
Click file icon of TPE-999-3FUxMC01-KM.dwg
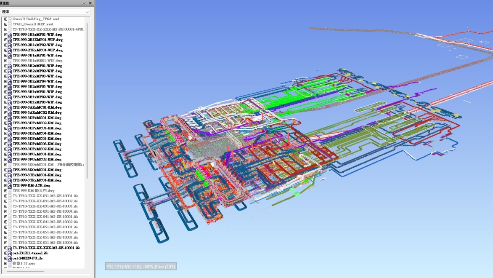click(10, 154)
